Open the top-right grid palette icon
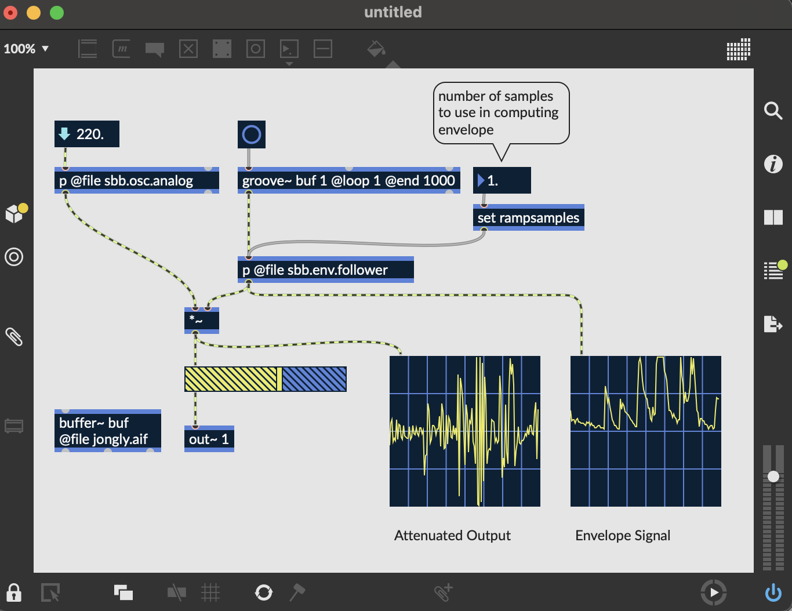Image resolution: width=792 pixels, height=611 pixels. 738,49
